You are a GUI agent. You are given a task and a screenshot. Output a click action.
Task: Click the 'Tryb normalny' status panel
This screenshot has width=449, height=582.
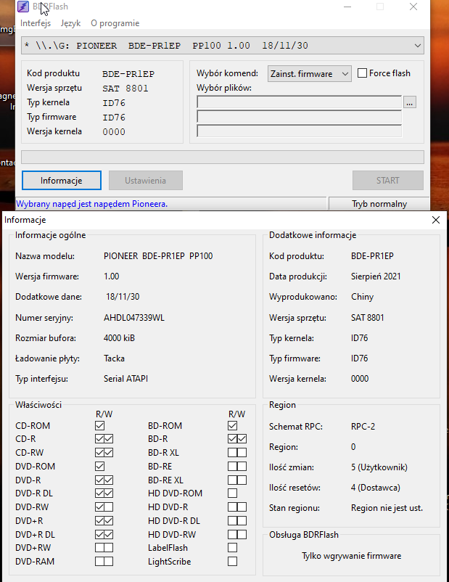coord(379,204)
